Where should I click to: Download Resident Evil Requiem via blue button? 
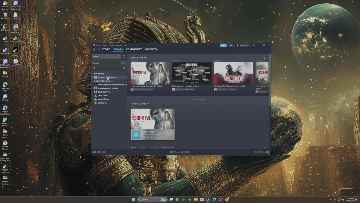point(136,134)
